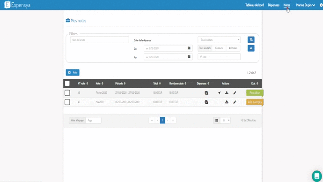Open the calendar picker for the Au date

(189, 57)
